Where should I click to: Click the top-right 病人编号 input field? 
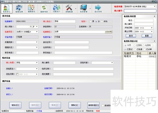[140, 11]
